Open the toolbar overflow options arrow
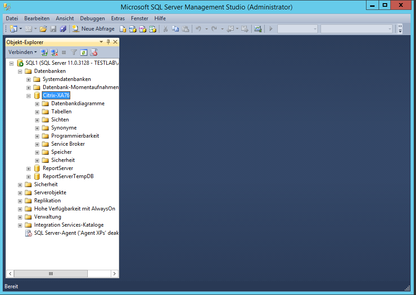 click(400, 29)
